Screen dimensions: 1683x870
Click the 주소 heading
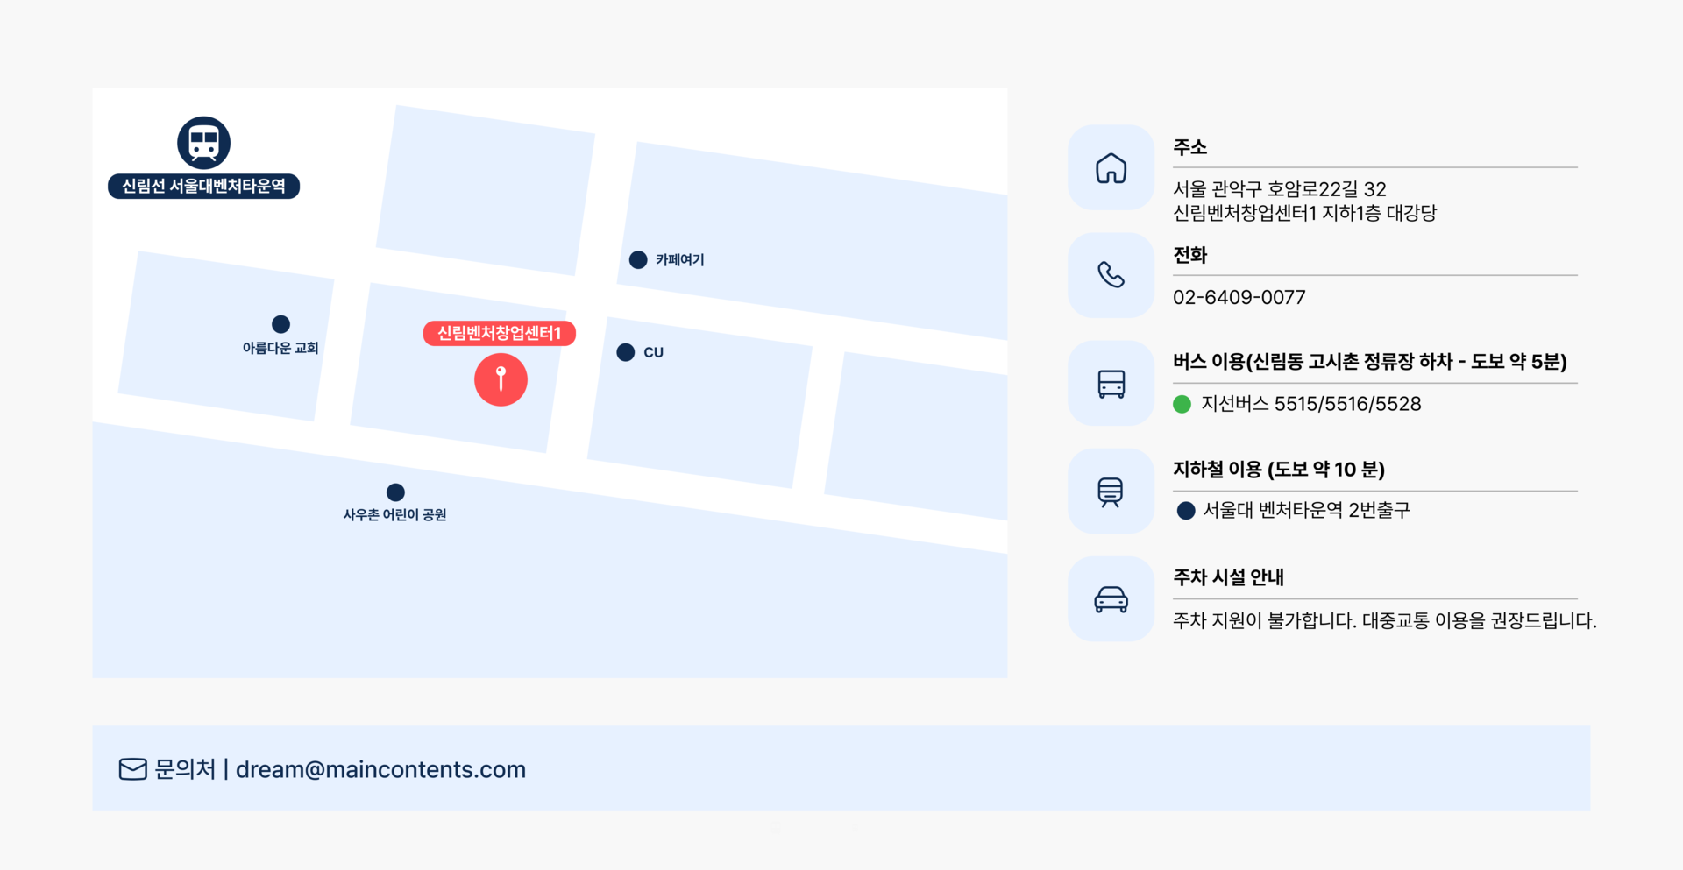click(1189, 147)
